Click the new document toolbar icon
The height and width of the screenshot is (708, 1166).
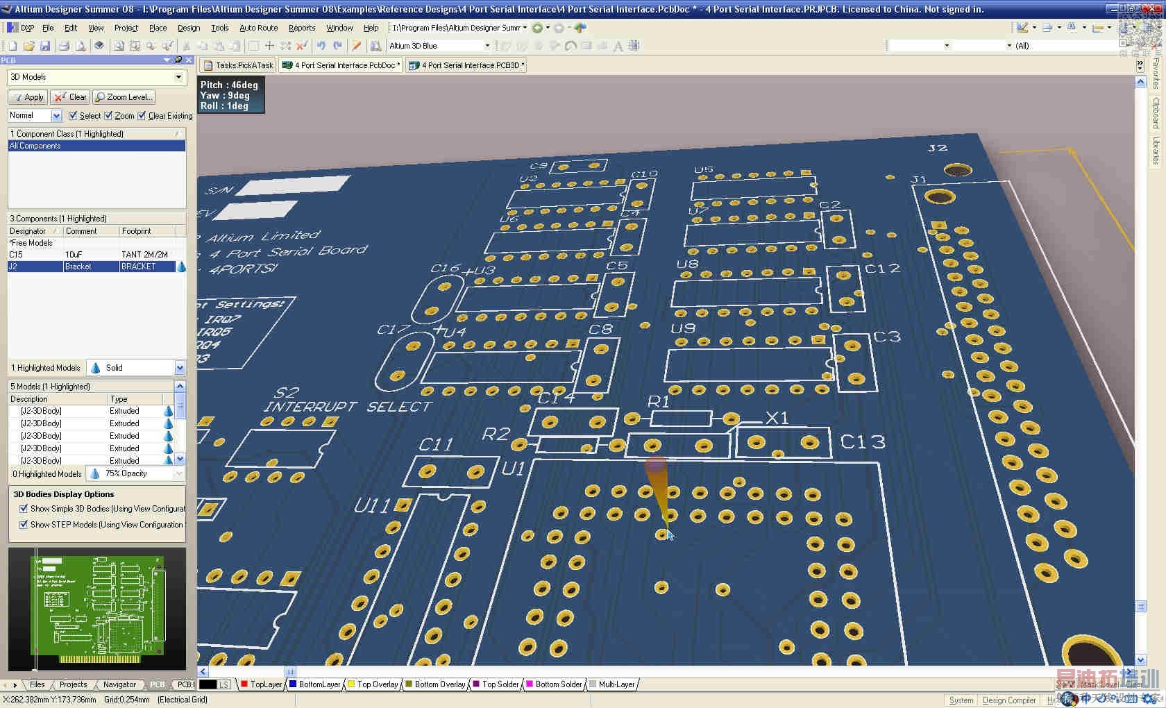point(12,46)
